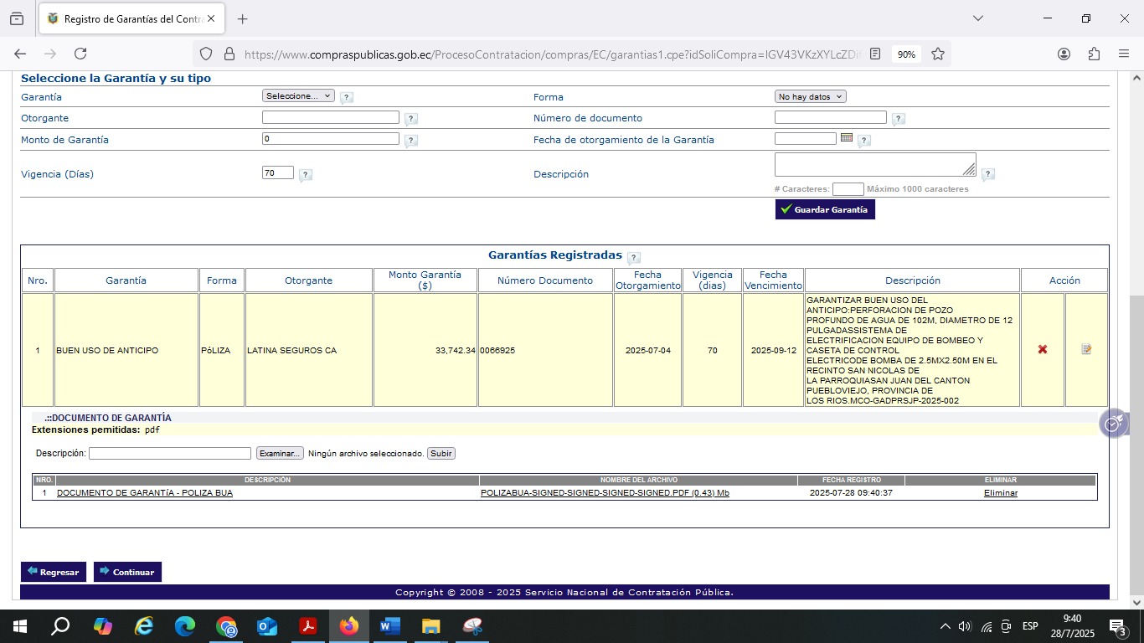Open Firefox extensions puzzle icon
Image resolution: width=1144 pixels, height=643 pixels.
[1094, 54]
